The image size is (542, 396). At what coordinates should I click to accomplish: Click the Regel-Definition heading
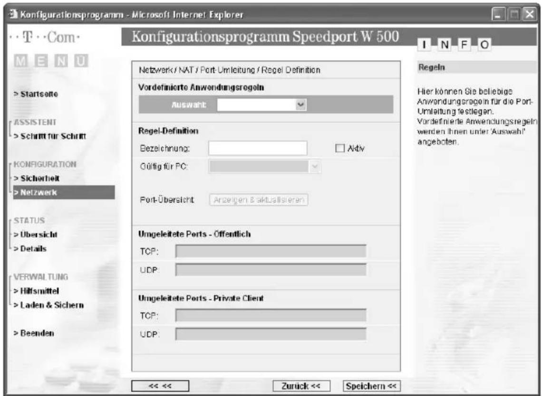[x=168, y=131]
